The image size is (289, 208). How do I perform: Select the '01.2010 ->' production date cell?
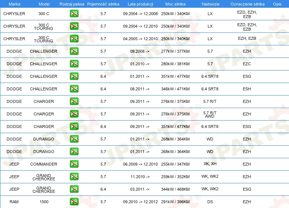(140, 64)
